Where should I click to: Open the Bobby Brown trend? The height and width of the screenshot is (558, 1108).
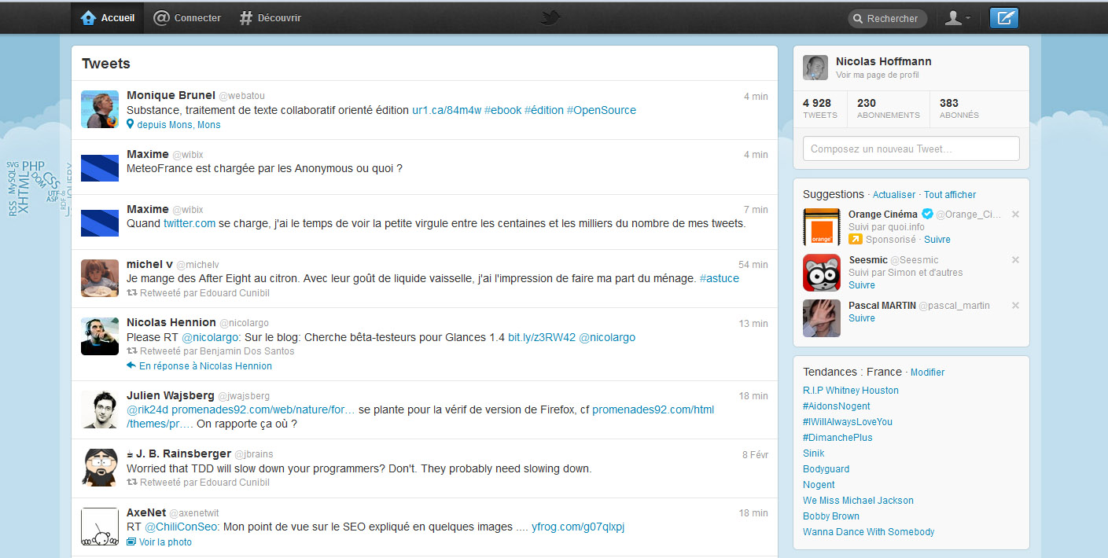coord(831,516)
